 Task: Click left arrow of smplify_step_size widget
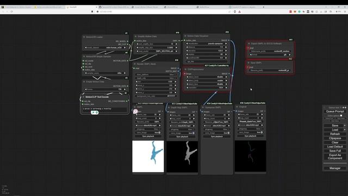pyautogui.click(x=138, y=47)
